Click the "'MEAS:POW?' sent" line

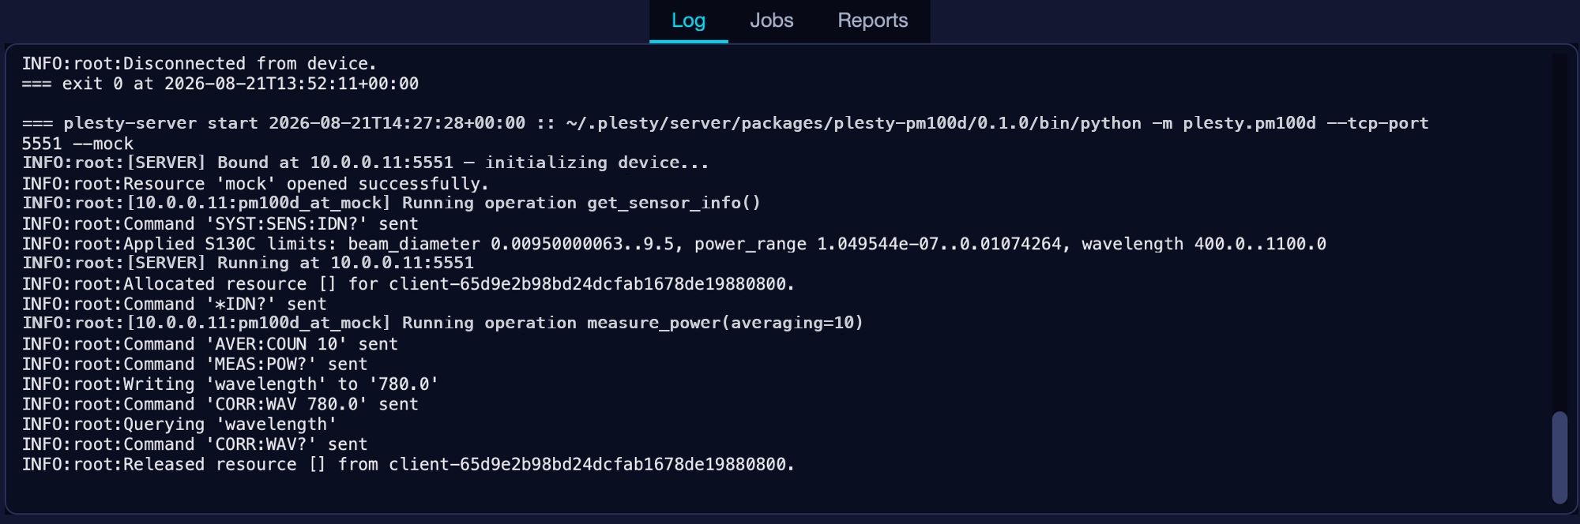pos(194,364)
